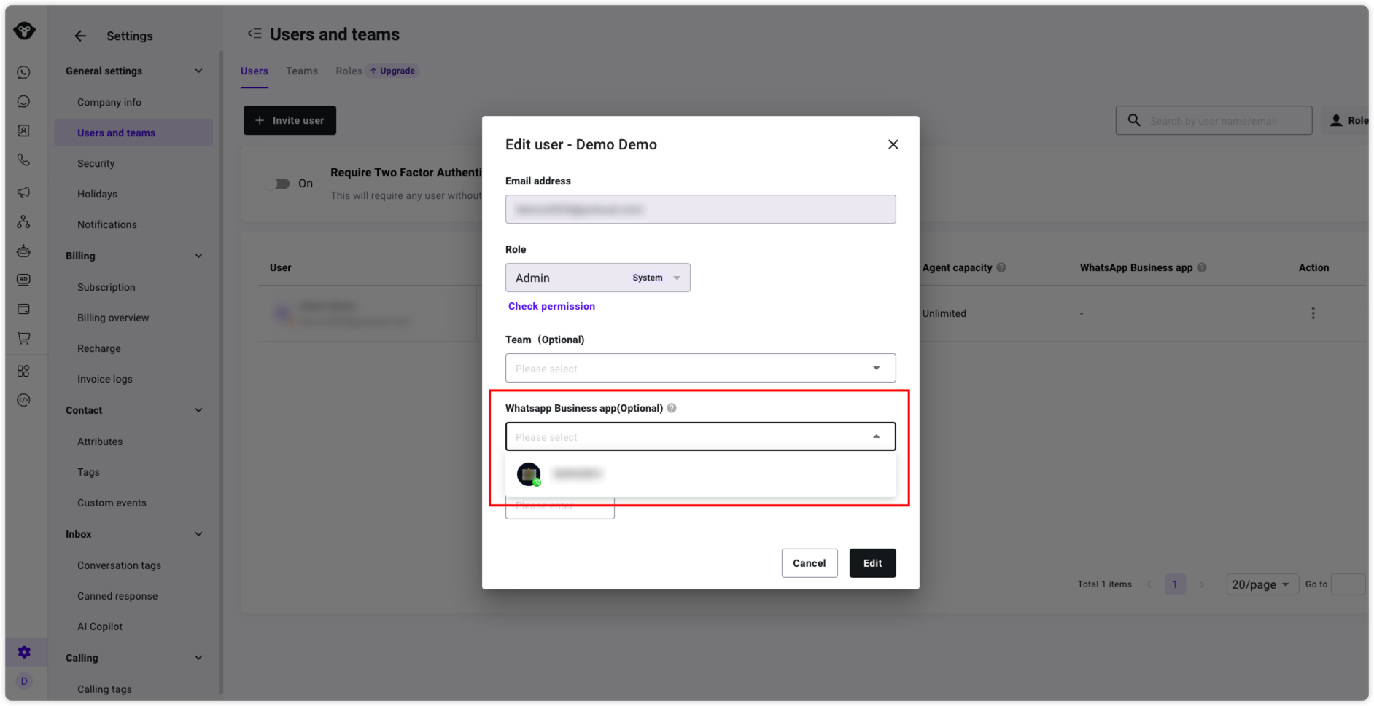Click the shopping cart icon in sidebar
This screenshot has height=706, width=1374.
[23, 338]
